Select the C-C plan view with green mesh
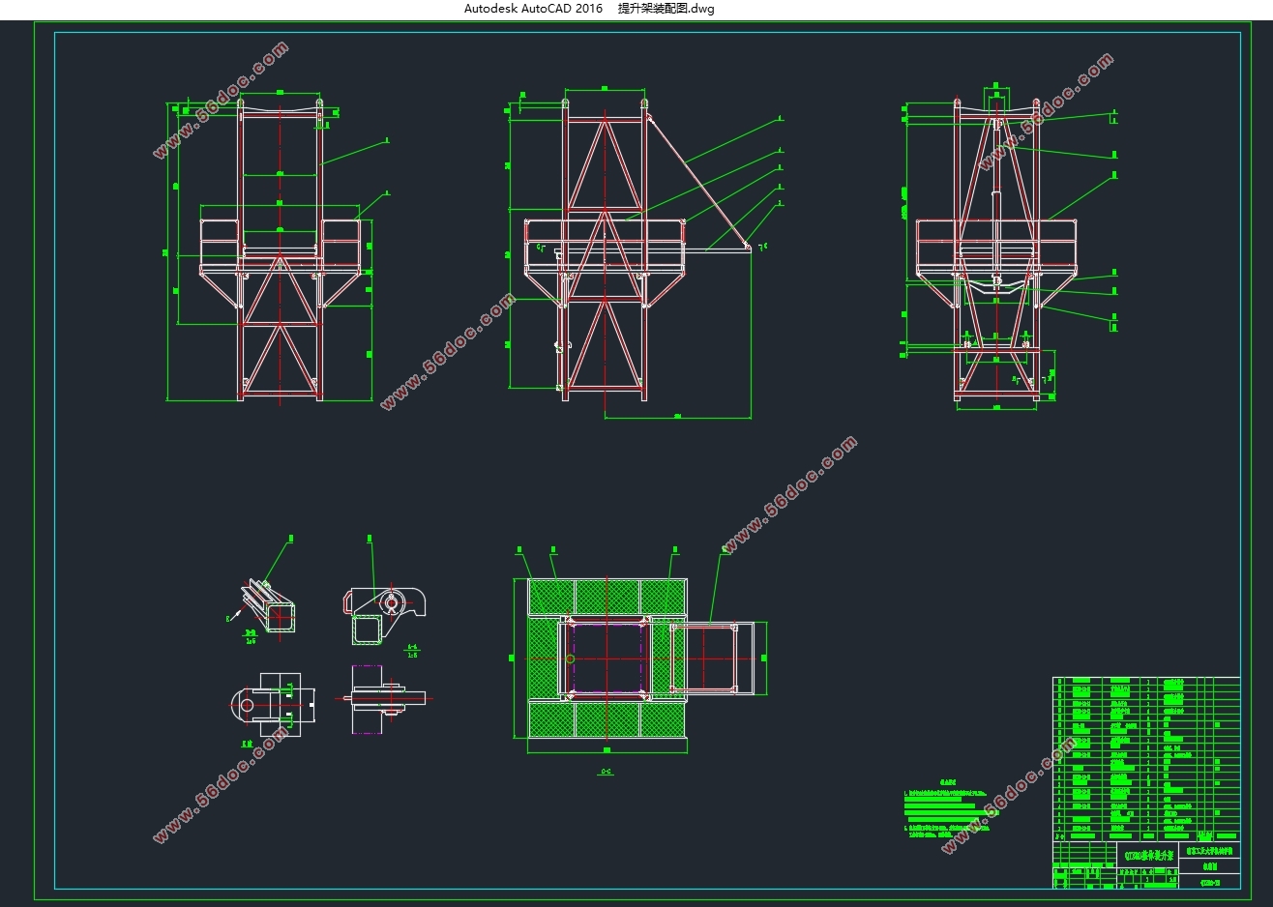This screenshot has height=907, width=1273. [x=638, y=658]
